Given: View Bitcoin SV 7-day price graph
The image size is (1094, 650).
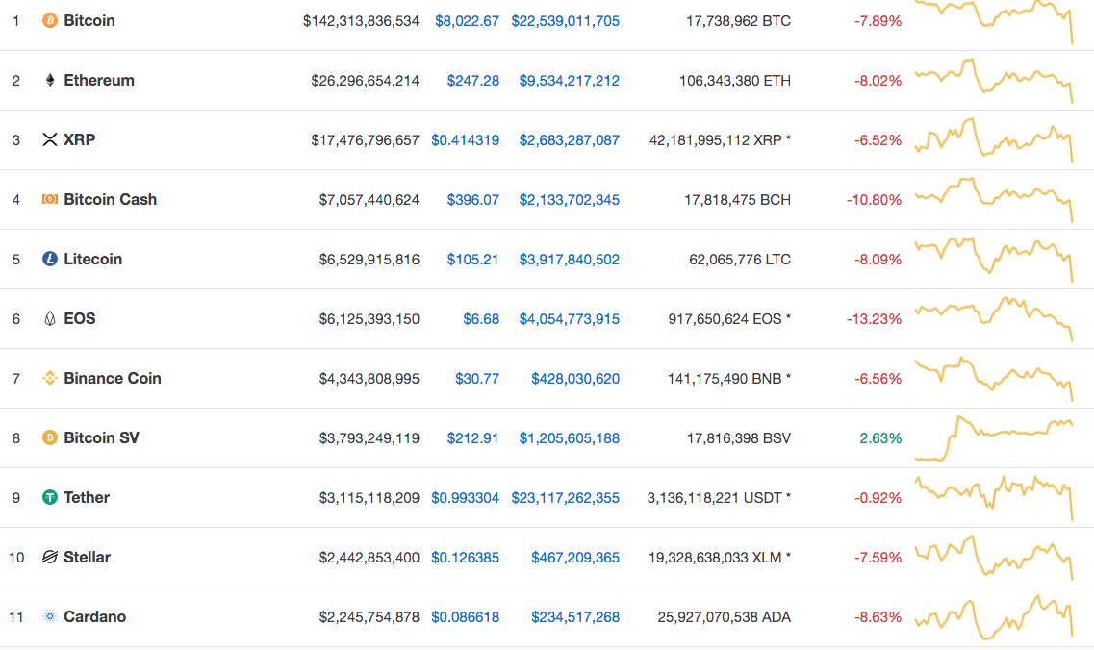Looking at the screenshot, I should click(993, 437).
